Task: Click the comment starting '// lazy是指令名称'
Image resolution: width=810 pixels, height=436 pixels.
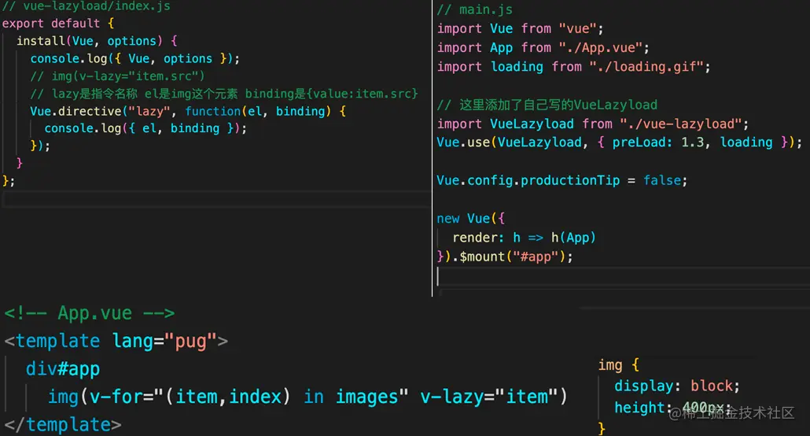Action: coord(223,94)
